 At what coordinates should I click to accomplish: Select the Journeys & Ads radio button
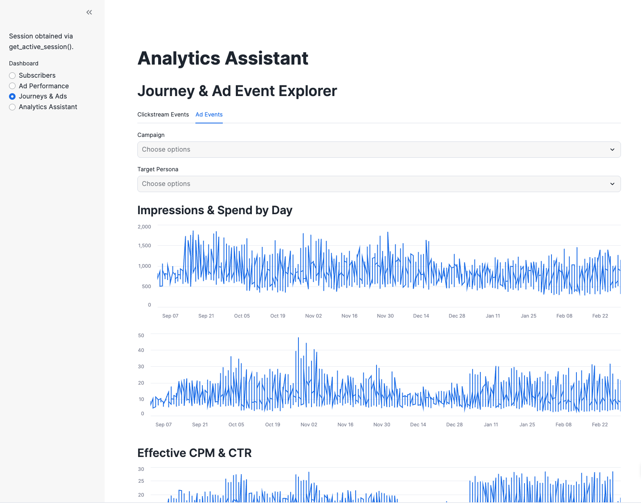pyautogui.click(x=13, y=96)
